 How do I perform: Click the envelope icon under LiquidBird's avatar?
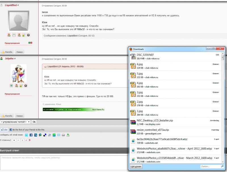[14, 35]
